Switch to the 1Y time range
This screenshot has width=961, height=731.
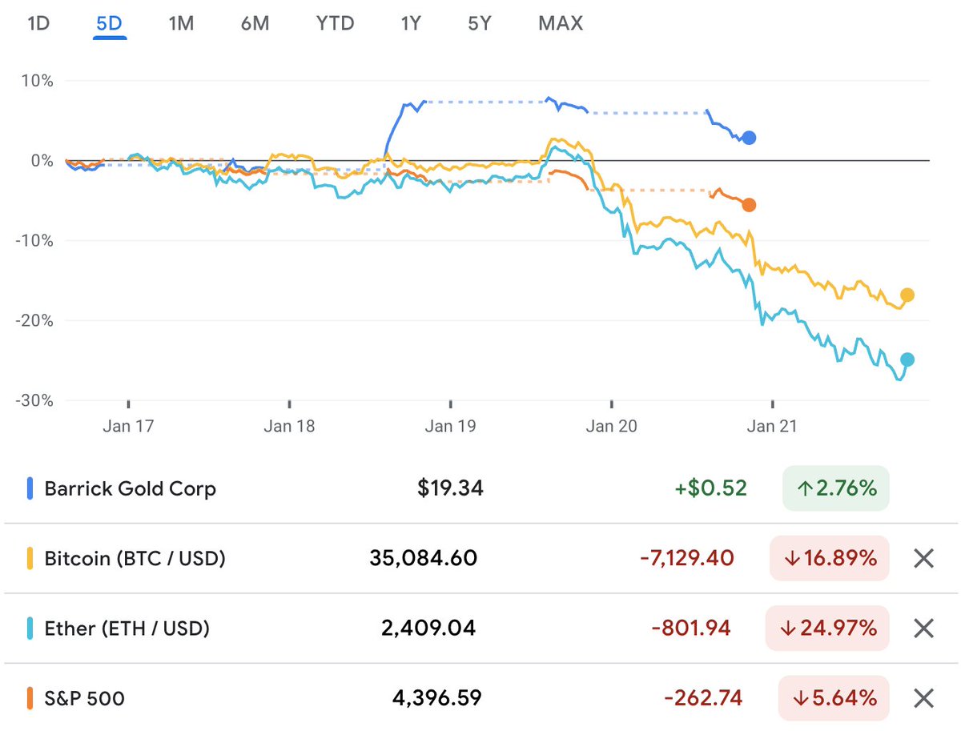[x=411, y=23]
